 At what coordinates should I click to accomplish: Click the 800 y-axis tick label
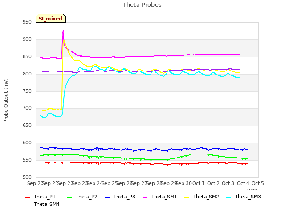coord(27,74)
